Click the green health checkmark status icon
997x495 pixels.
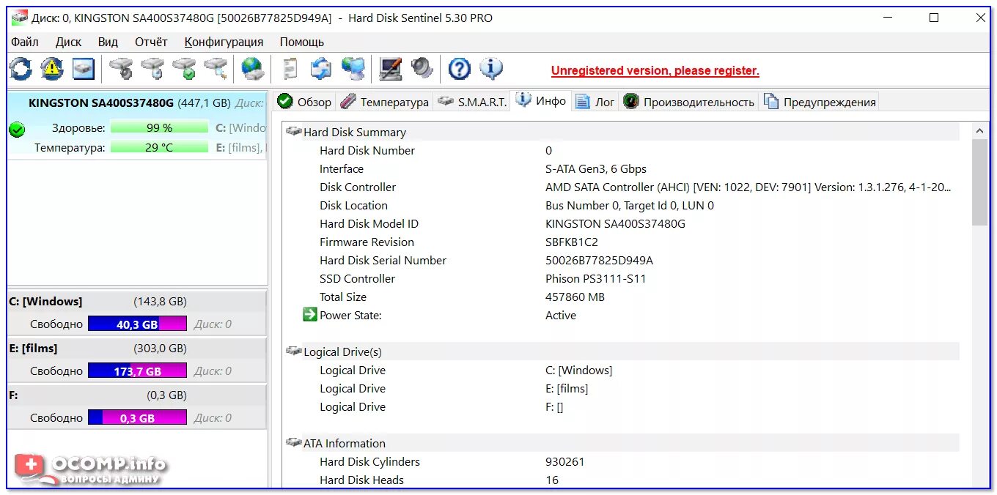coord(17,130)
